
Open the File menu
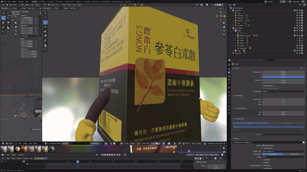[5, 2]
